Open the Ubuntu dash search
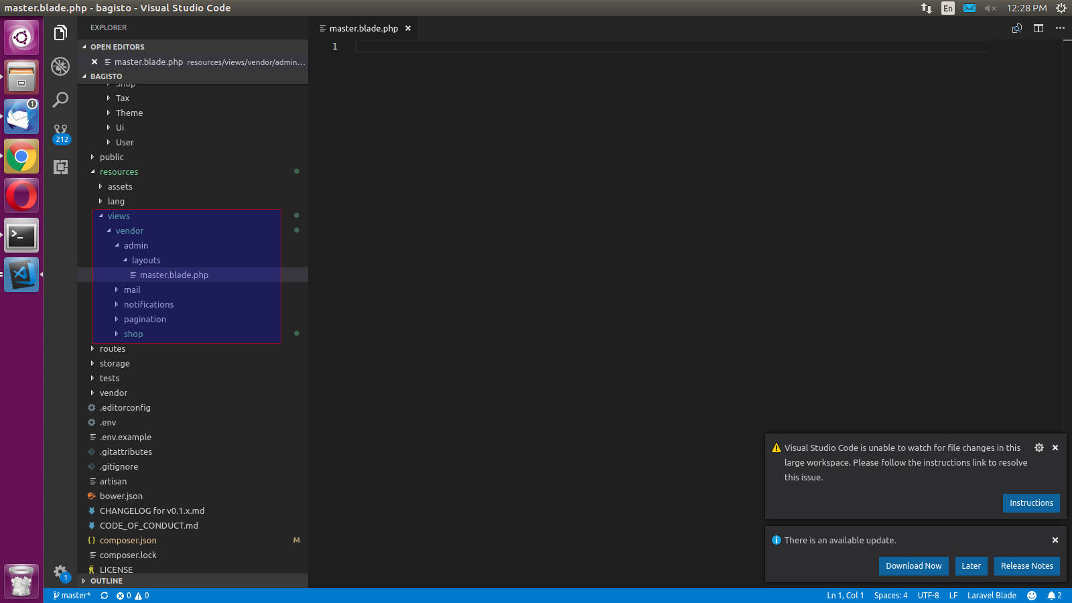 (x=21, y=38)
